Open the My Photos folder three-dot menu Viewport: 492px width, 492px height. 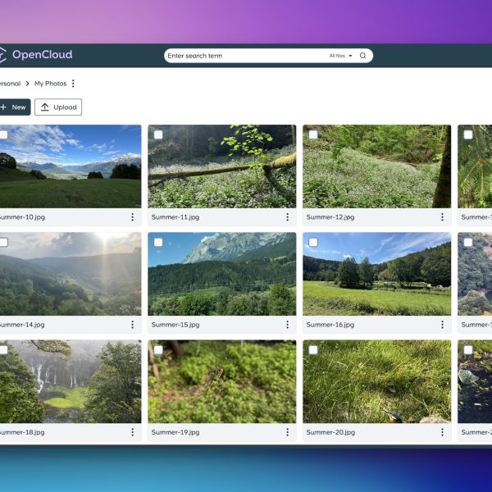coord(73,84)
